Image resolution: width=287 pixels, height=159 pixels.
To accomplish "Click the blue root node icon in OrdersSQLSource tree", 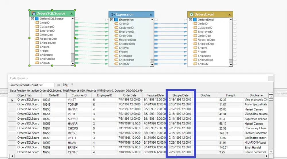I will [37, 19].
